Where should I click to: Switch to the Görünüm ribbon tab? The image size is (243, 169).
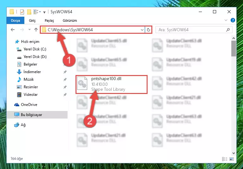tap(70, 20)
